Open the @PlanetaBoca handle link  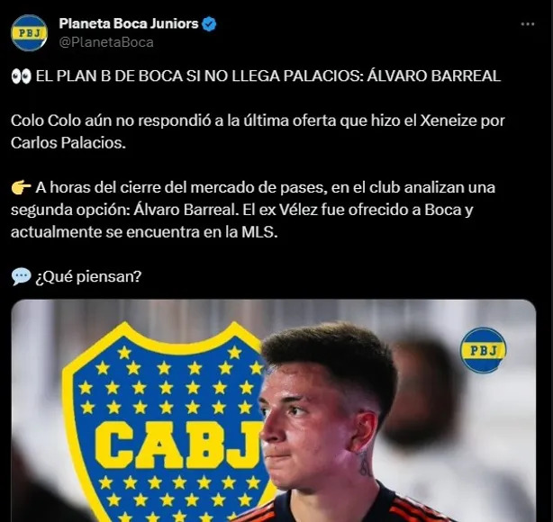click(x=106, y=42)
